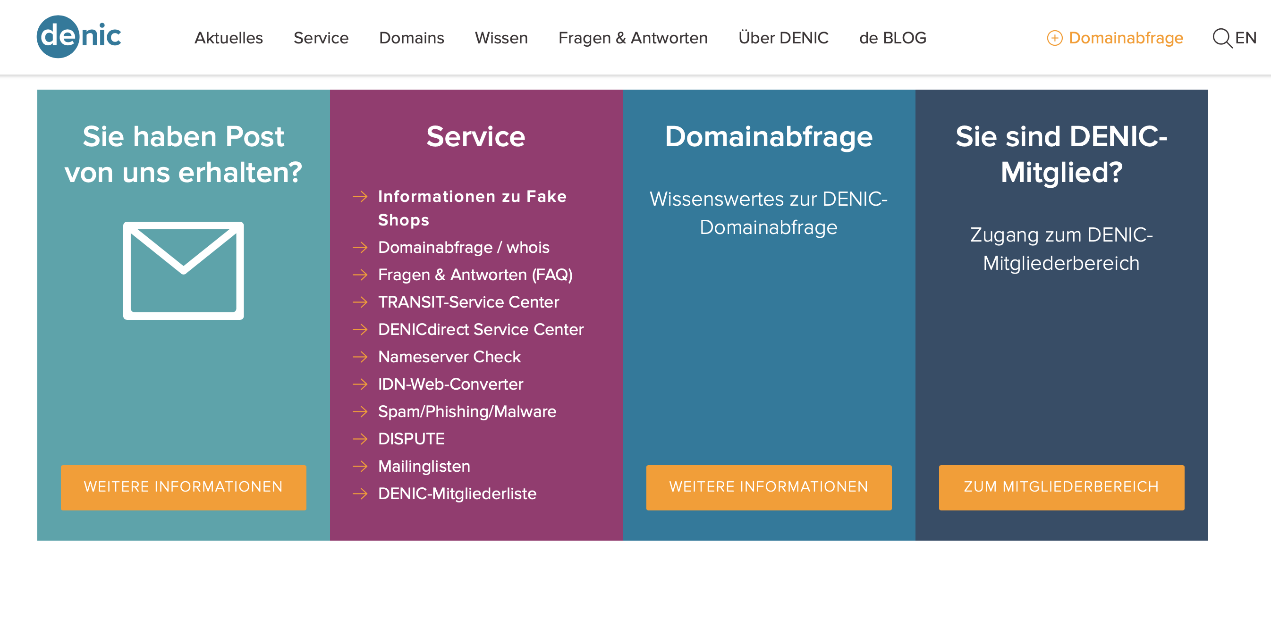Click arrow icon beside TRANSIT-Service Center

coord(360,302)
